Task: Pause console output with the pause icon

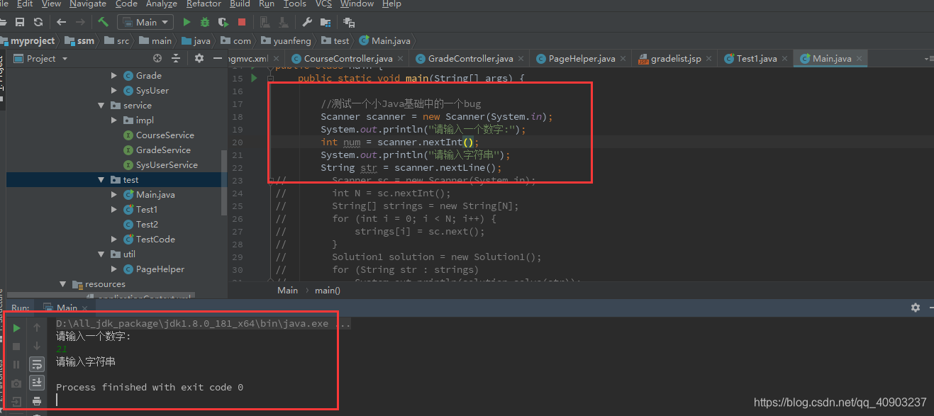Action: (16, 364)
